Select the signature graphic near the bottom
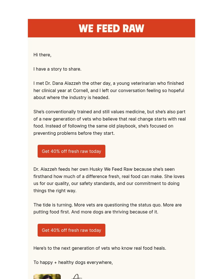Screen dimensions: 223x279 pos(77,276)
